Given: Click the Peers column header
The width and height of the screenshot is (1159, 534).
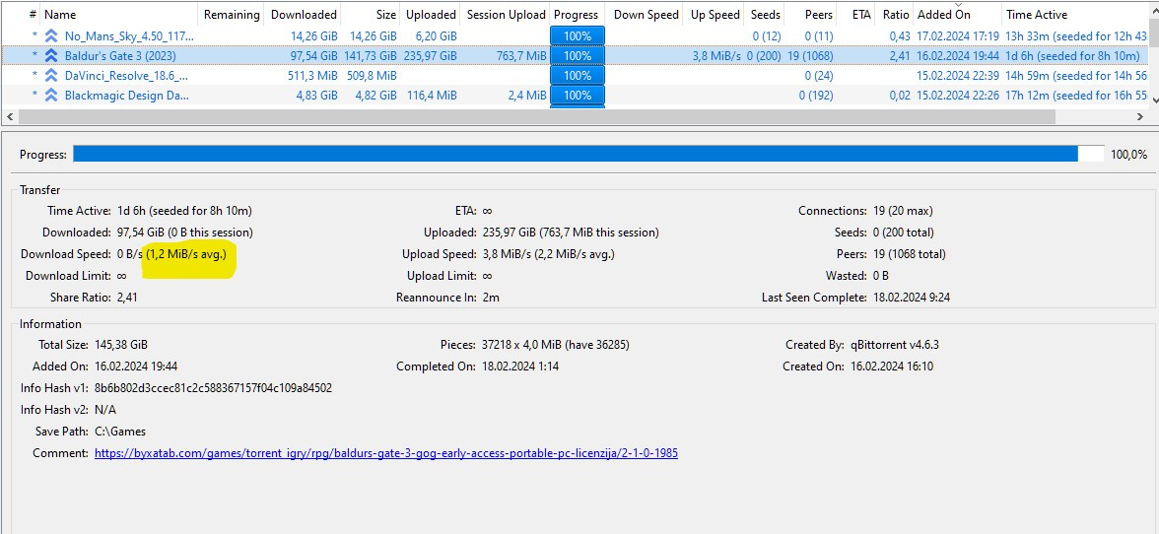Looking at the screenshot, I should pos(818,15).
